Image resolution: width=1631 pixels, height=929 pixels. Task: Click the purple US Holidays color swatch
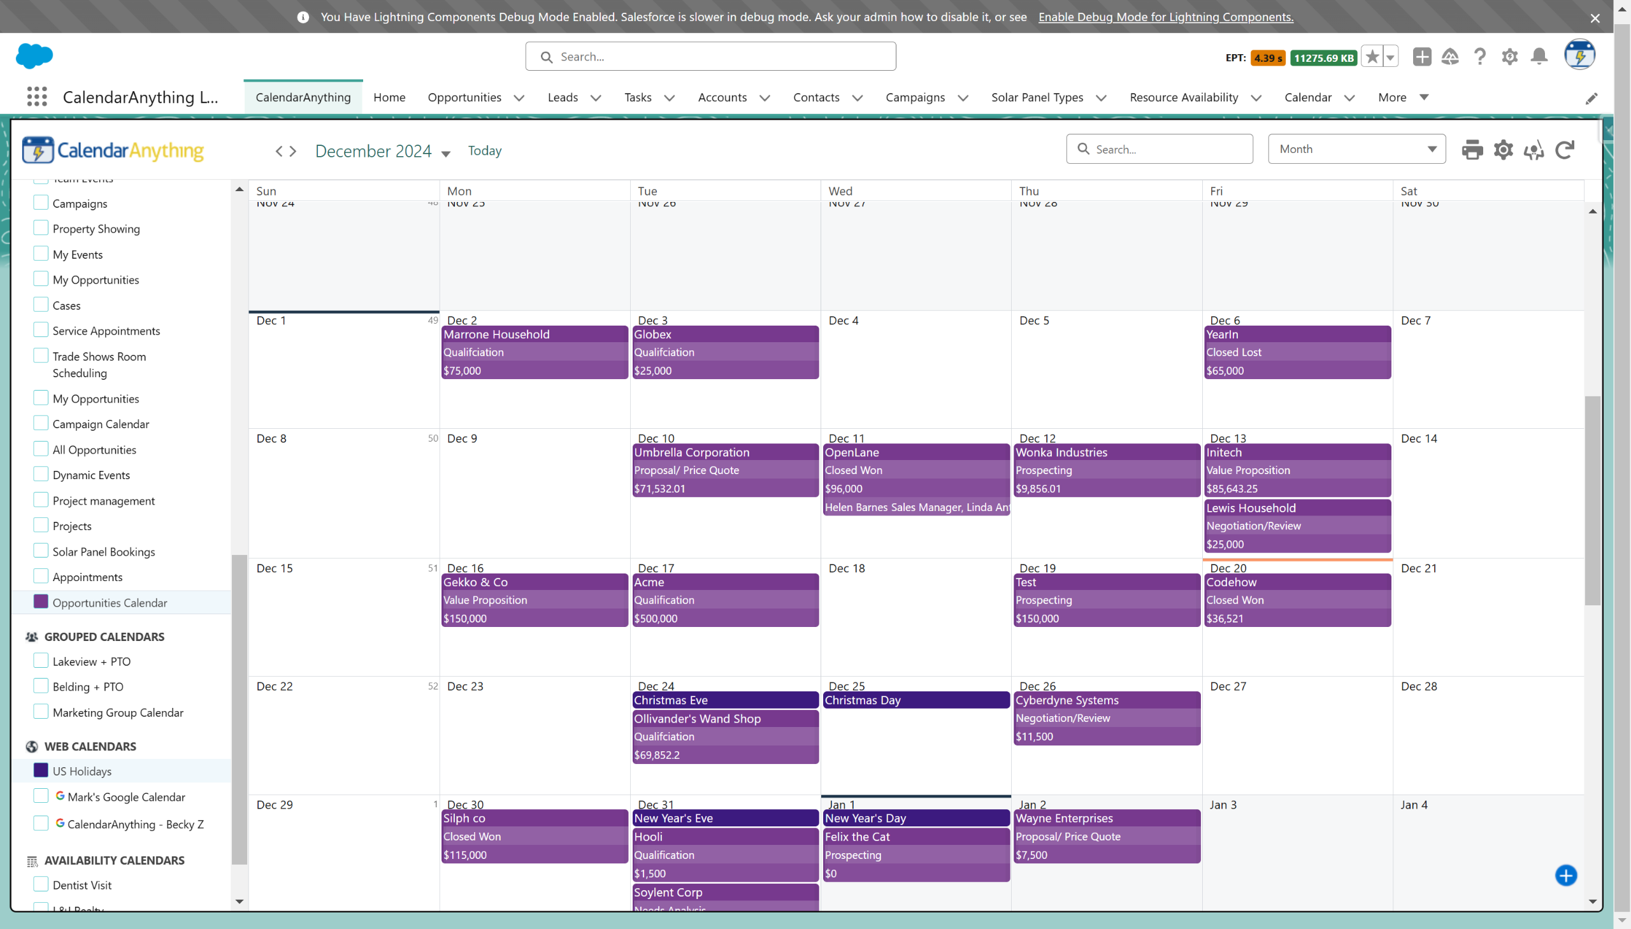click(41, 771)
